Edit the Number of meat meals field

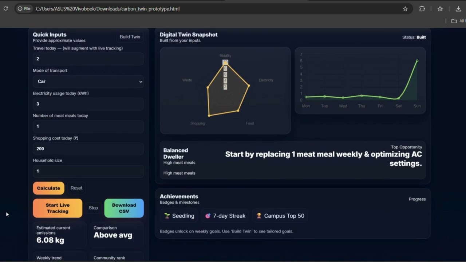tap(88, 126)
